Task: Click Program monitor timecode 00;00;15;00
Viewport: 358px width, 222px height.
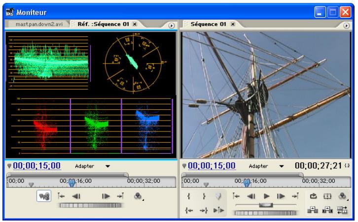Action: pos(212,166)
